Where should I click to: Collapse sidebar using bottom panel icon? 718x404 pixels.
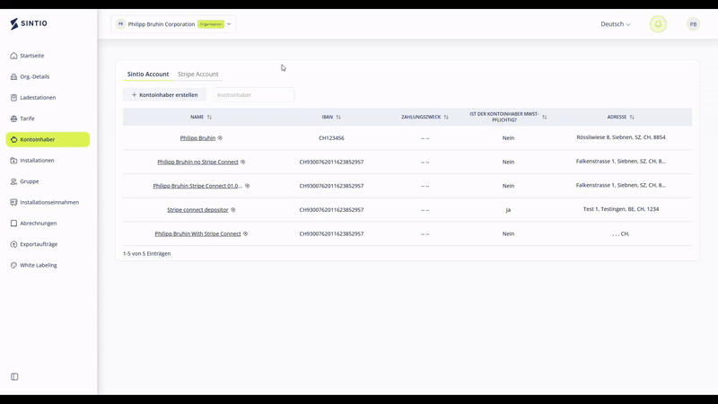(14, 376)
